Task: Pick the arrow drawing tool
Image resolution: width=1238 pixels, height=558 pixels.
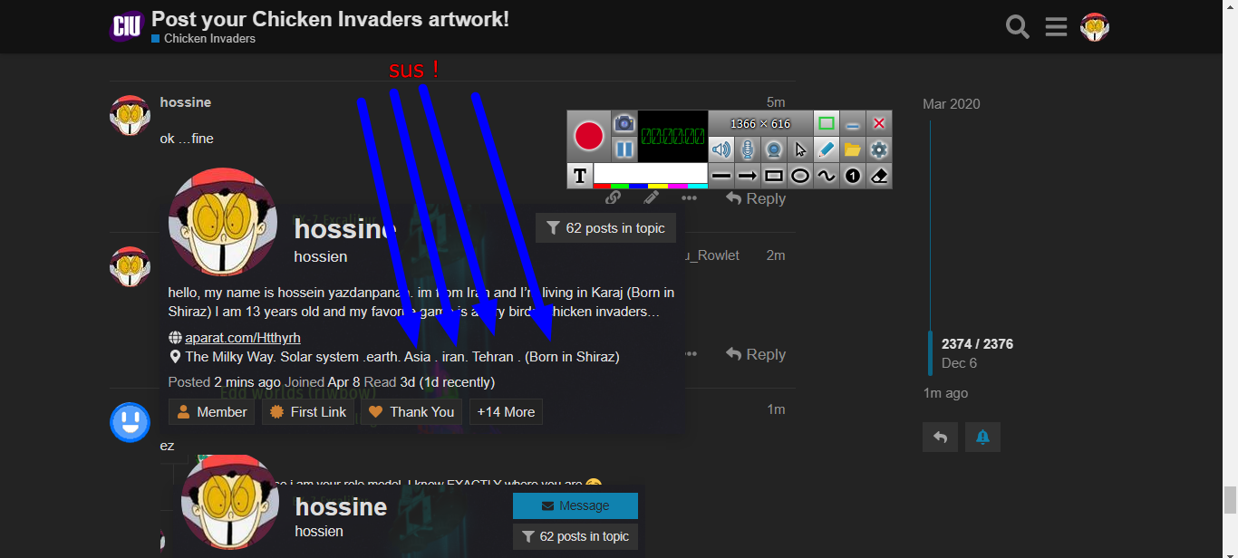Action: pos(747,176)
